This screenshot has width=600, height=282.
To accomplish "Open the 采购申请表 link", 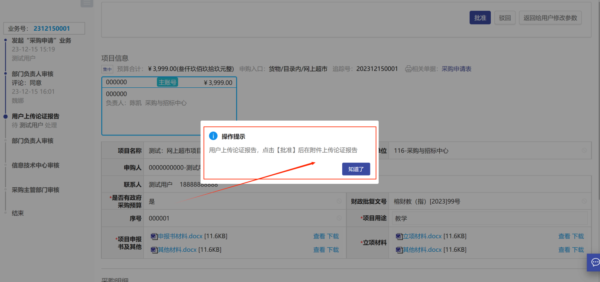I will tap(456, 69).
